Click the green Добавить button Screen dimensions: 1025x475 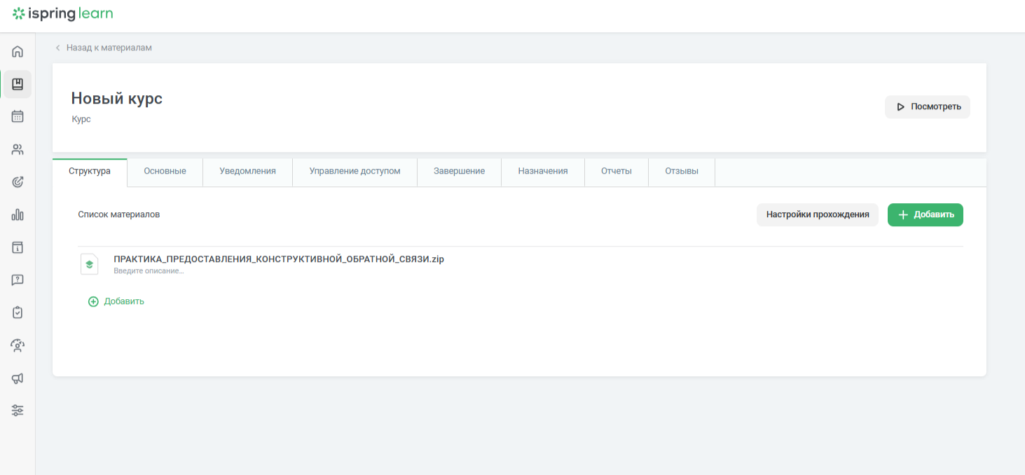tap(925, 215)
